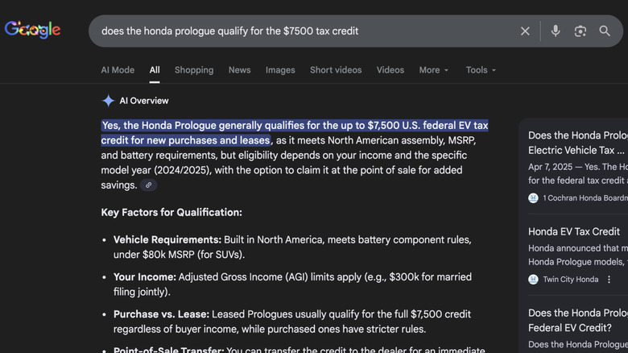
Task: Select the Shopping tab
Action: (x=194, y=70)
